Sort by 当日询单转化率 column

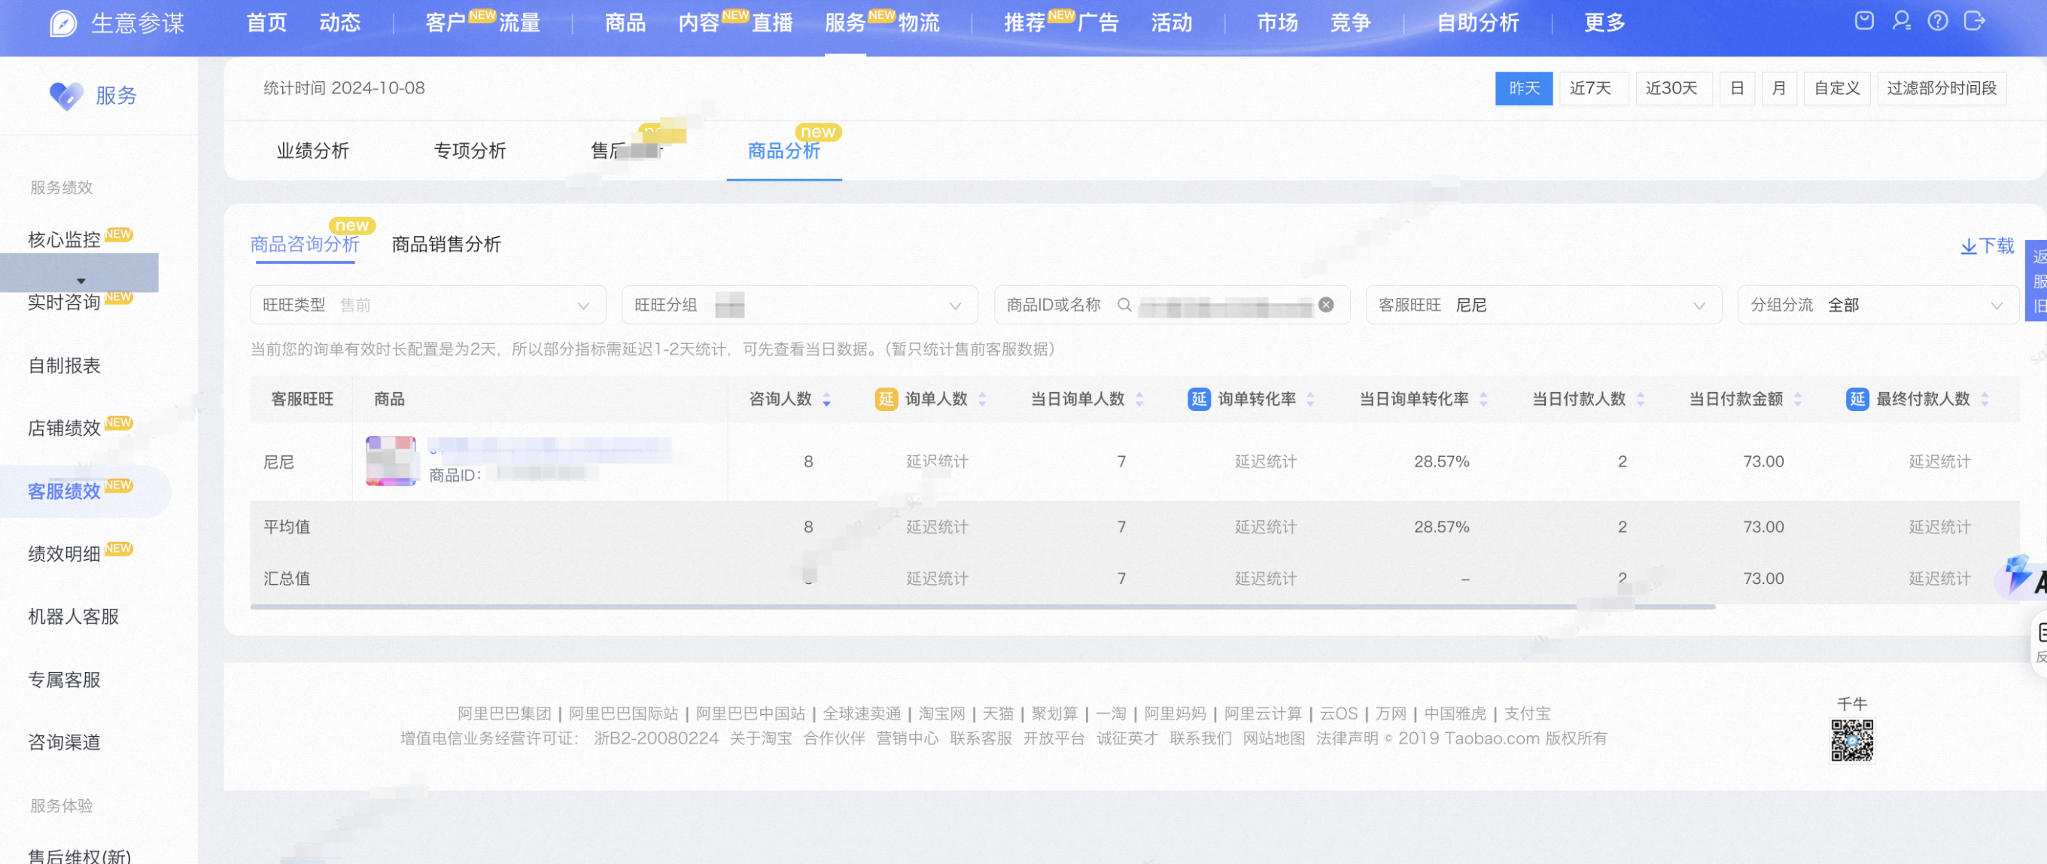(x=1483, y=399)
